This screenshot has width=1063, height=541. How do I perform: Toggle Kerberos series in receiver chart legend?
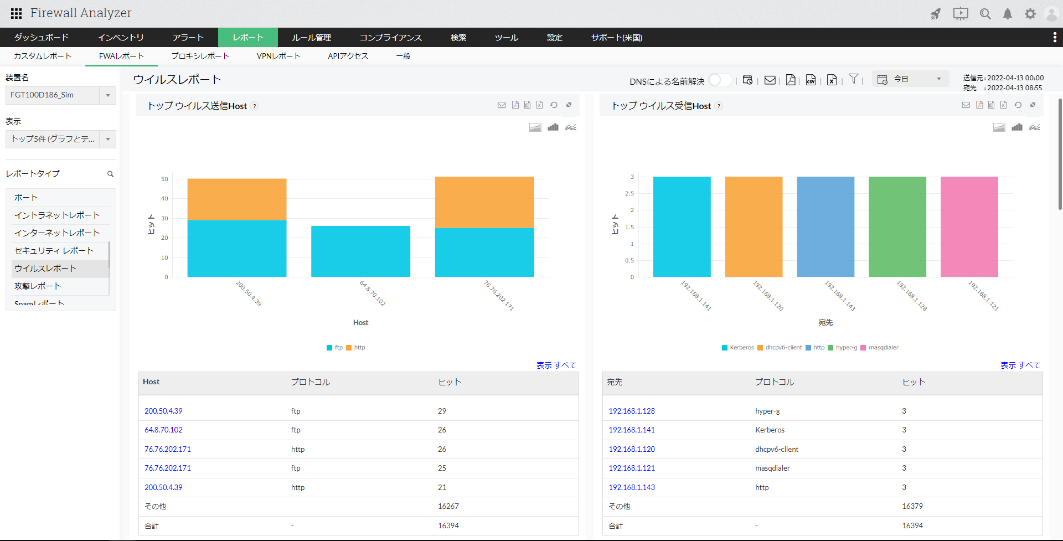pyautogui.click(x=737, y=348)
